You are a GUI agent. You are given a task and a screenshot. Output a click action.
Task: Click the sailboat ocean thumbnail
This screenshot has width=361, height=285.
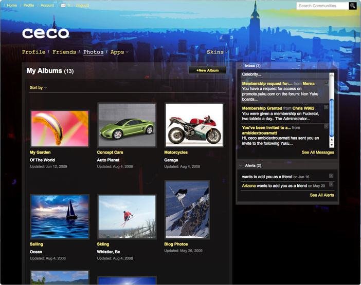pyautogui.click(x=60, y=217)
